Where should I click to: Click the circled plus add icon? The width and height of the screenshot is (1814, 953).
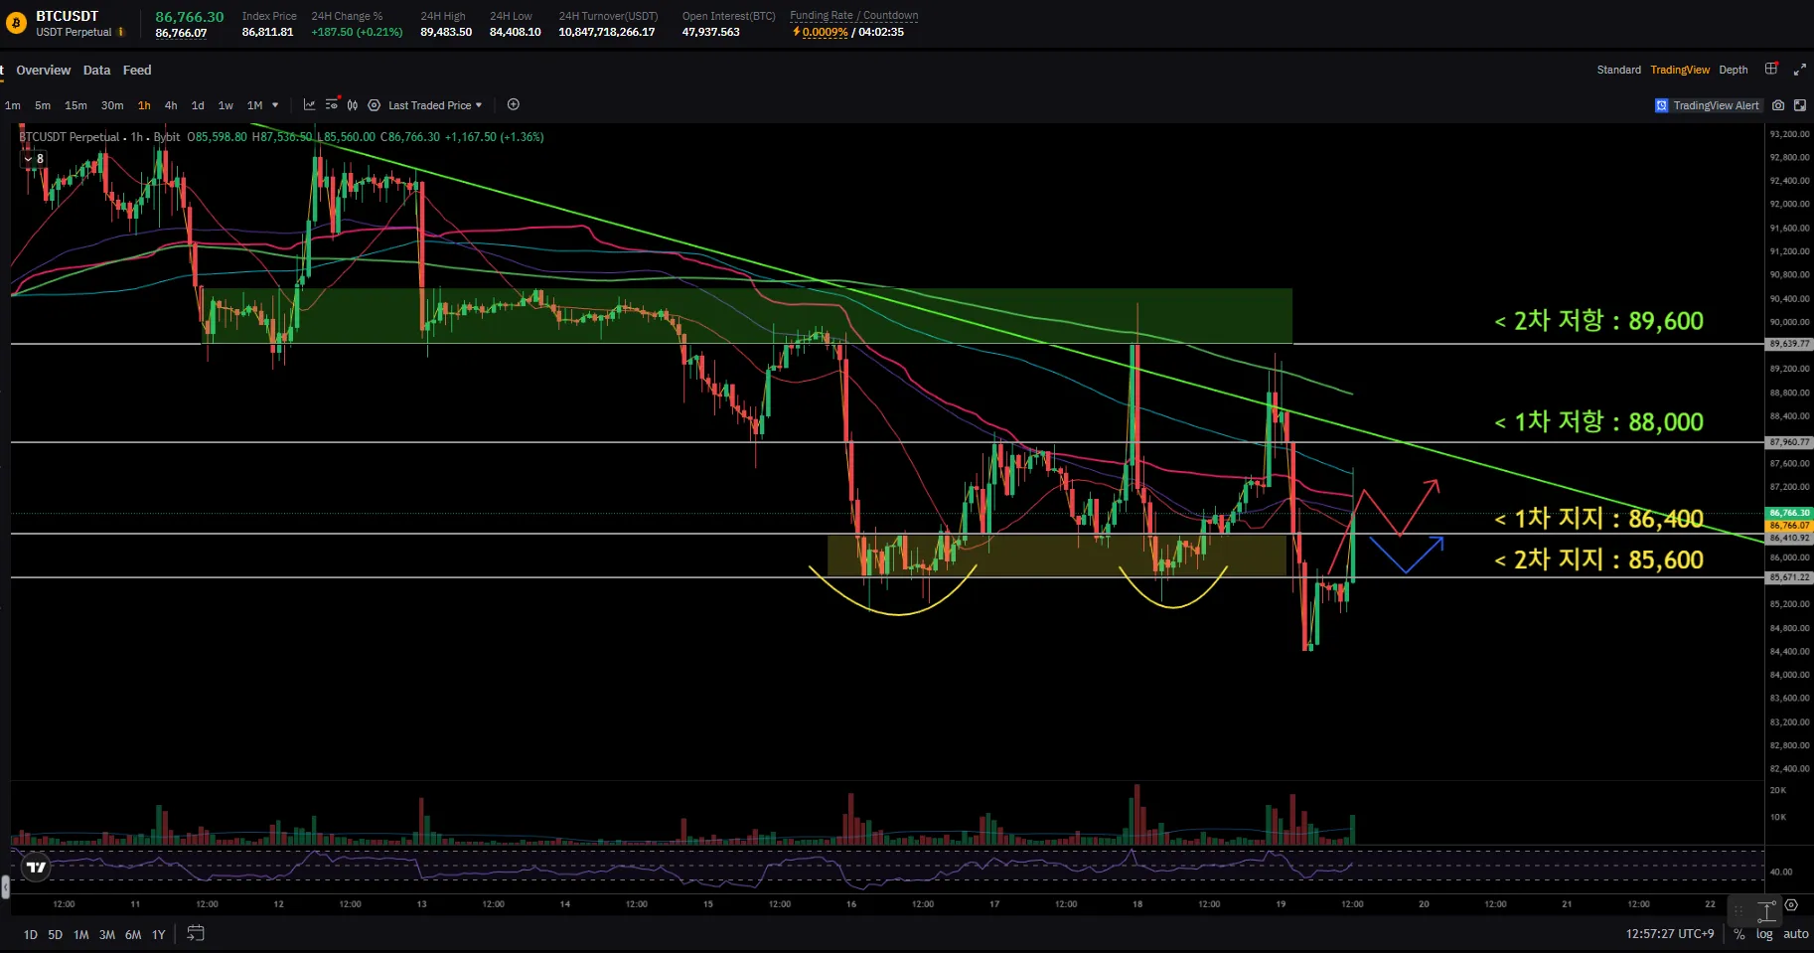[514, 105]
